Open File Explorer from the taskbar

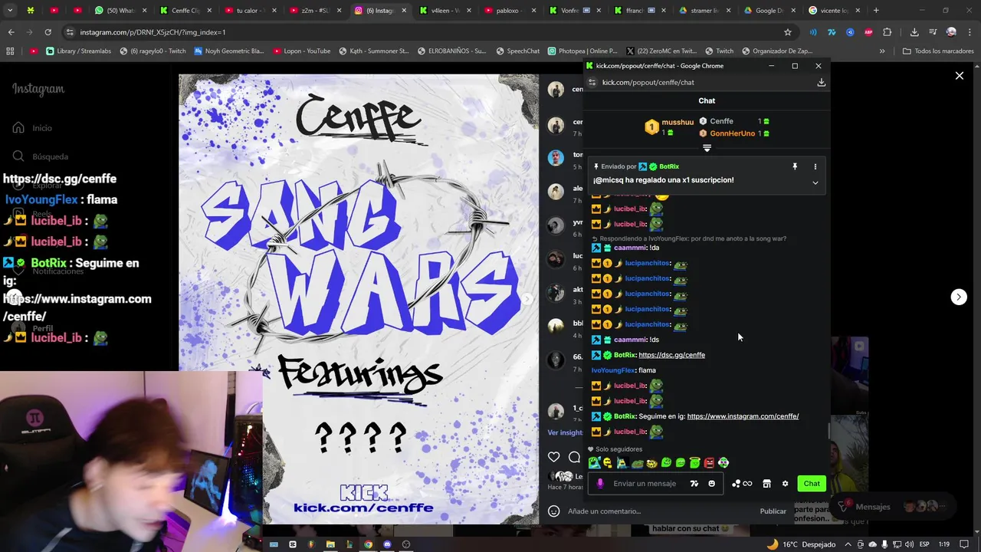click(x=330, y=544)
